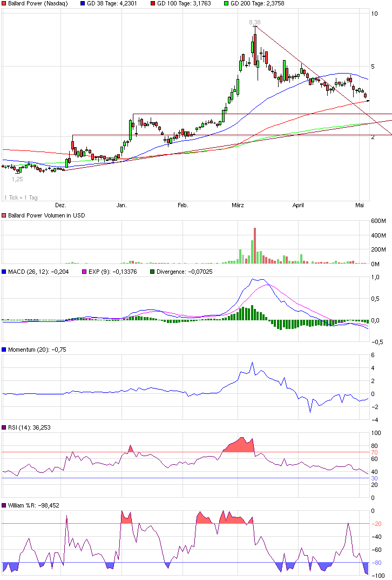Click the 'Dez.' month axis label
This screenshot has height=580, width=392.
[60, 205]
